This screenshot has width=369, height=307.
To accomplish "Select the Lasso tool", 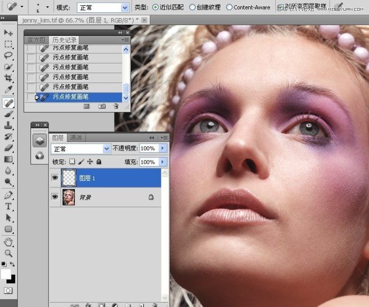I will (x=9, y=55).
